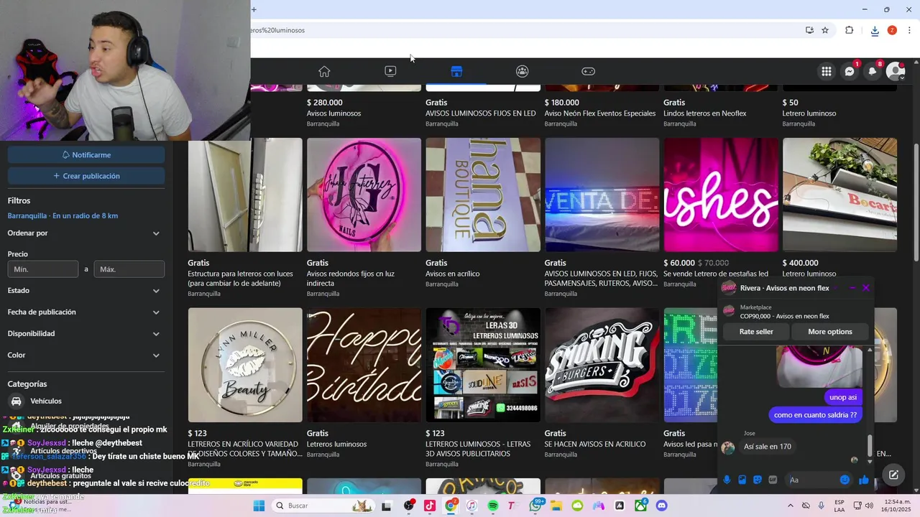Open Chrome extensions puzzle icon
The height and width of the screenshot is (517, 920).
[x=849, y=30]
